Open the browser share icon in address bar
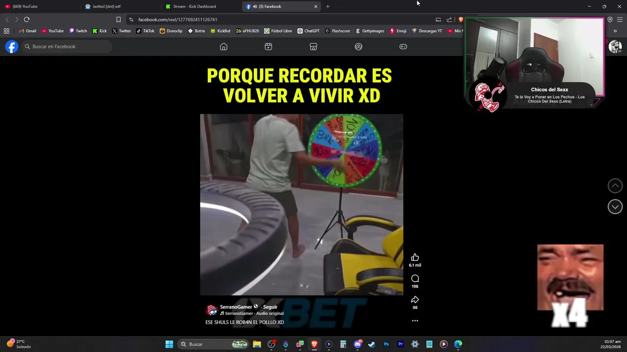627x352 pixels. pos(449,20)
